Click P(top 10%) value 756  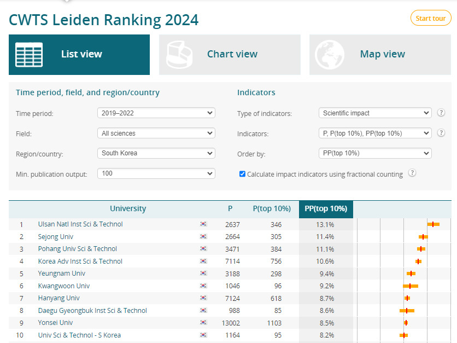[x=276, y=261]
